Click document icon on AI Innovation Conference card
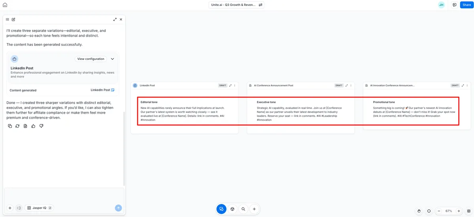Image resolution: width=474 pixels, height=217 pixels. 367,85
